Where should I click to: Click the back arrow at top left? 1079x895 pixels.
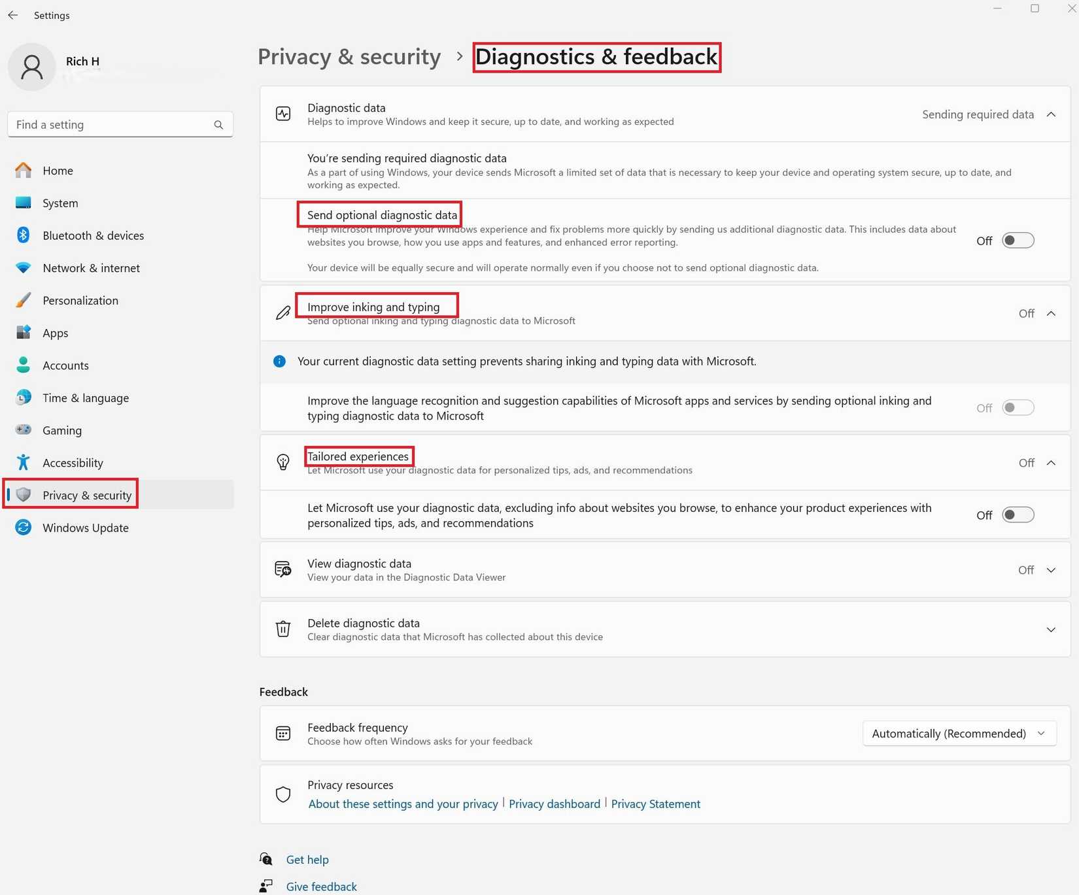[13, 15]
